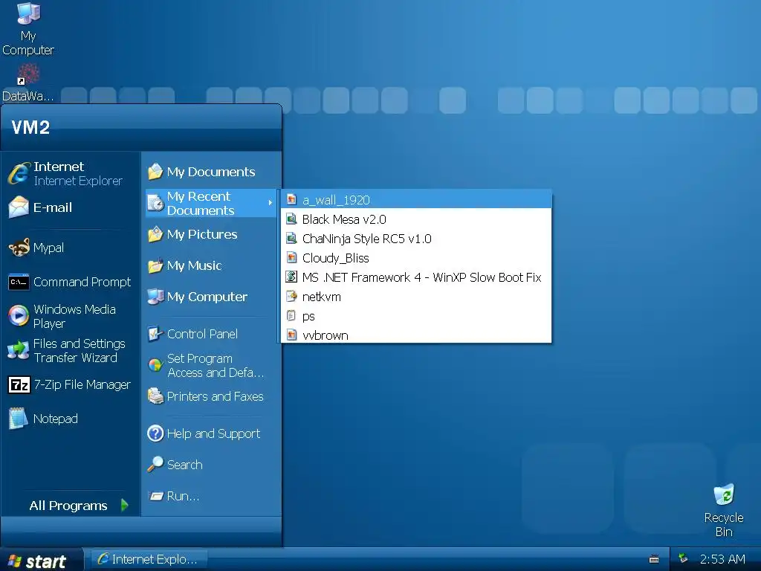Launch the E-mail envelope icon
761x571 pixels.
19,207
